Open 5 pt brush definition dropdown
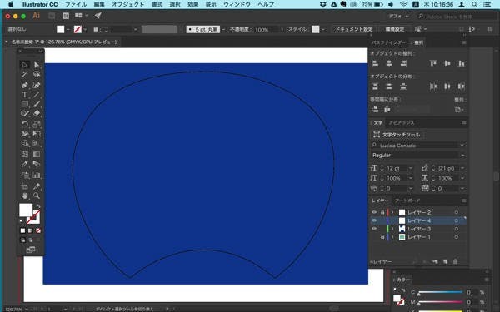Screen dimensions: 500x312 tap(223, 30)
